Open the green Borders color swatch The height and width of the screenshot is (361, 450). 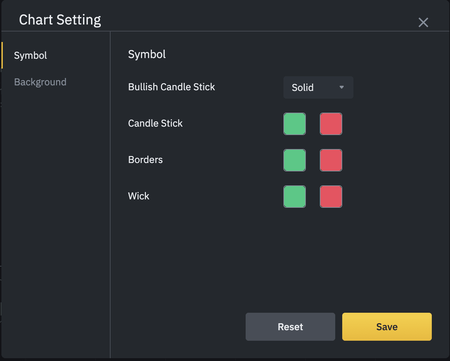pyautogui.click(x=294, y=160)
